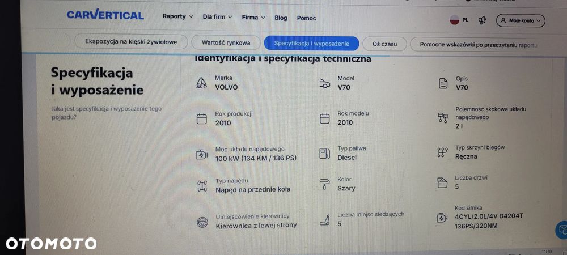The image size is (567, 255).
Task: Select the Specyfikacja i wyposażenie tab
Action: tap(311, 43)
